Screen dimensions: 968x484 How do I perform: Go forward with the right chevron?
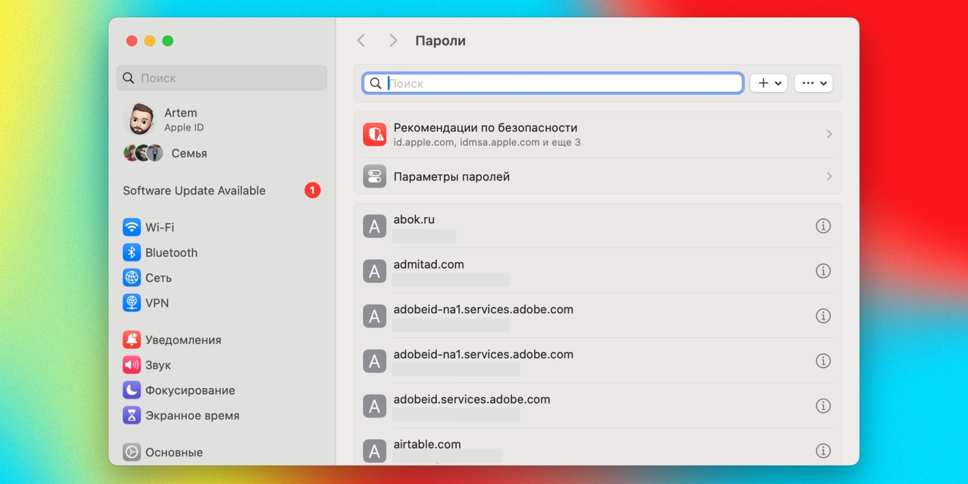click(393, 40)
